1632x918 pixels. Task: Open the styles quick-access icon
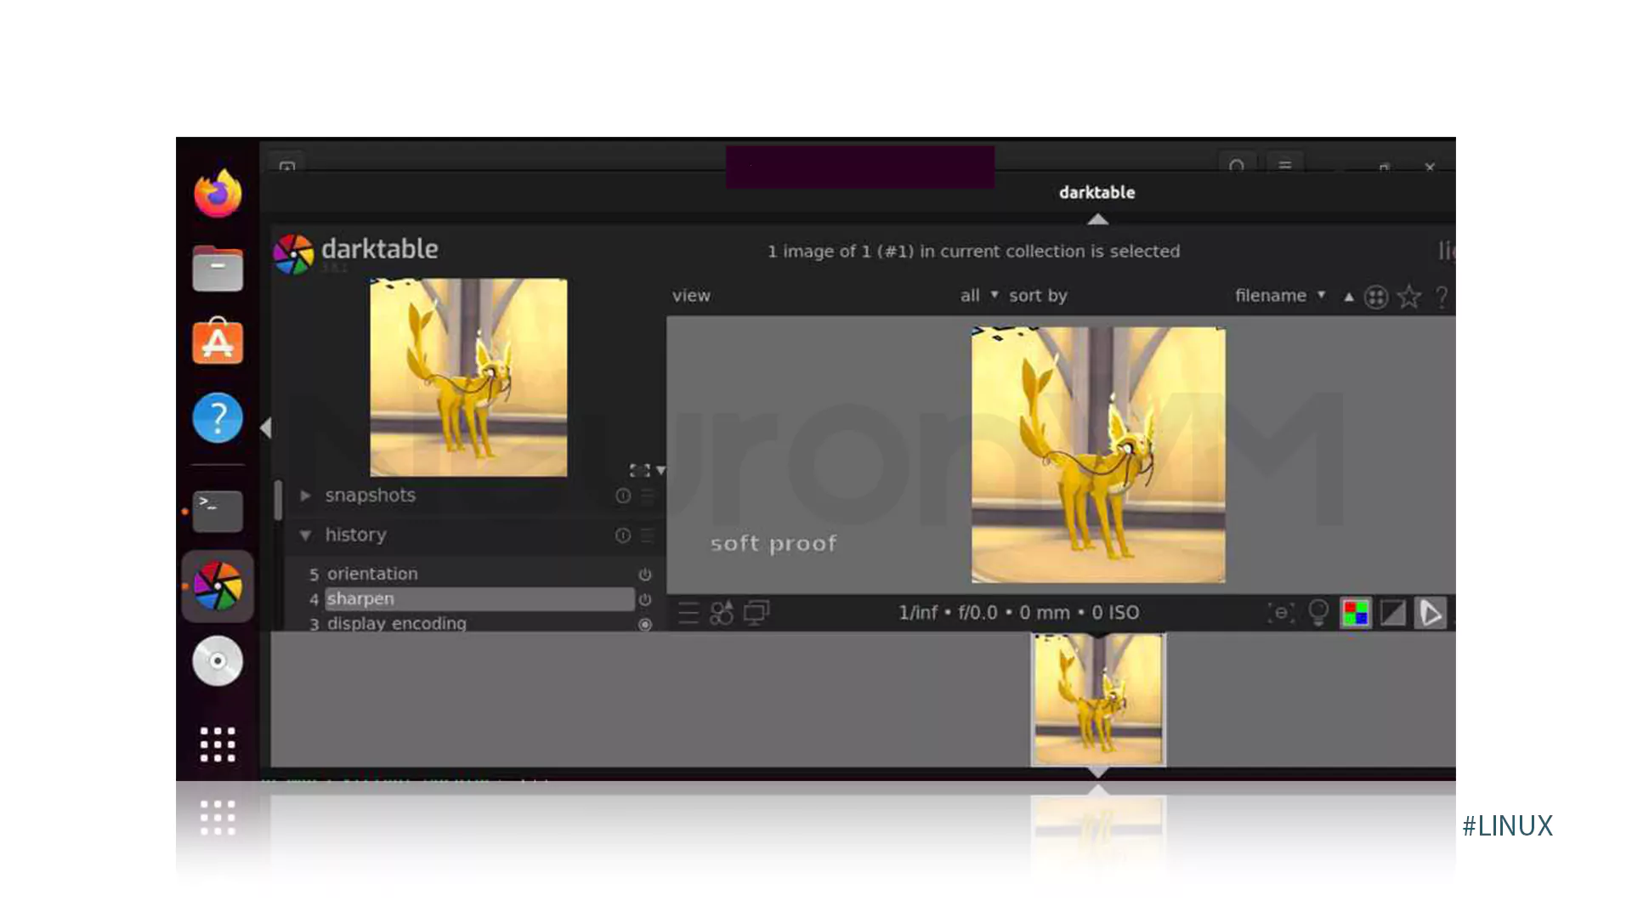722,613
